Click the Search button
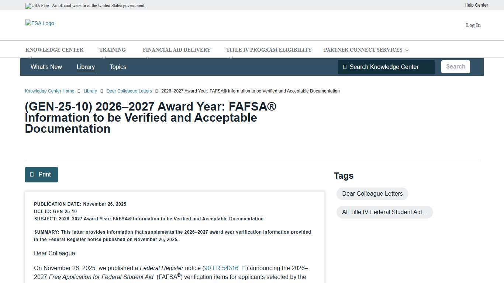Image resolution: width=504 pixels, height=283 pixels. (x=455, y=67)
